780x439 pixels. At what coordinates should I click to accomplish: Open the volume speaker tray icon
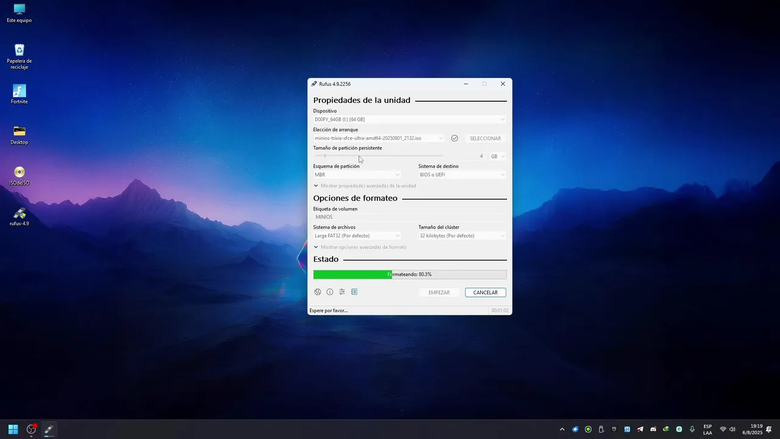pos(732,429)
